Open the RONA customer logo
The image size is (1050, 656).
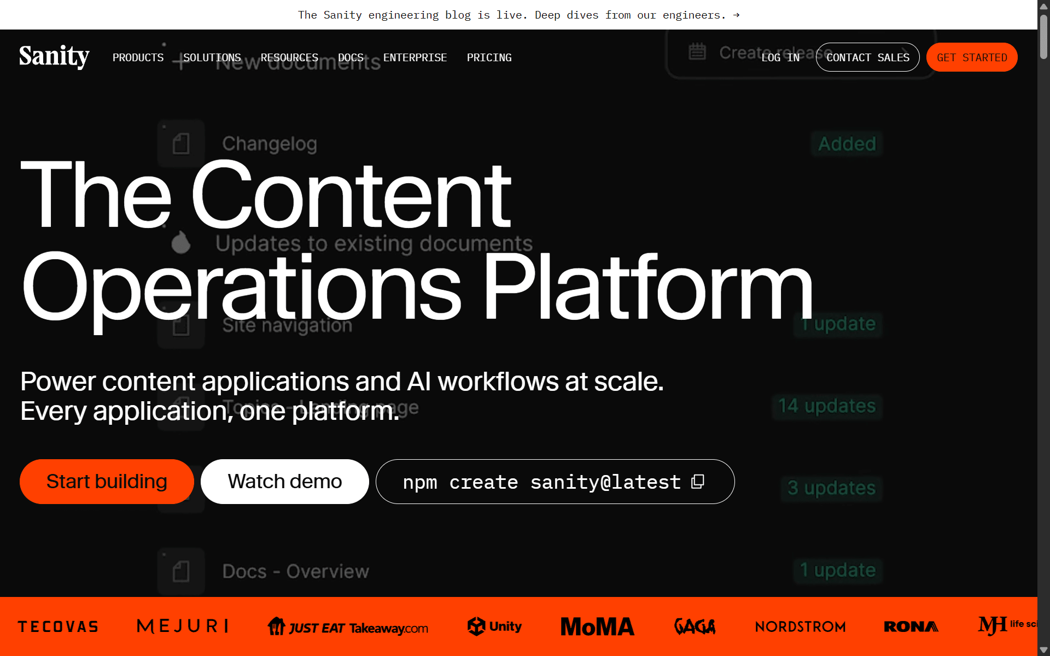pos(911,626)
